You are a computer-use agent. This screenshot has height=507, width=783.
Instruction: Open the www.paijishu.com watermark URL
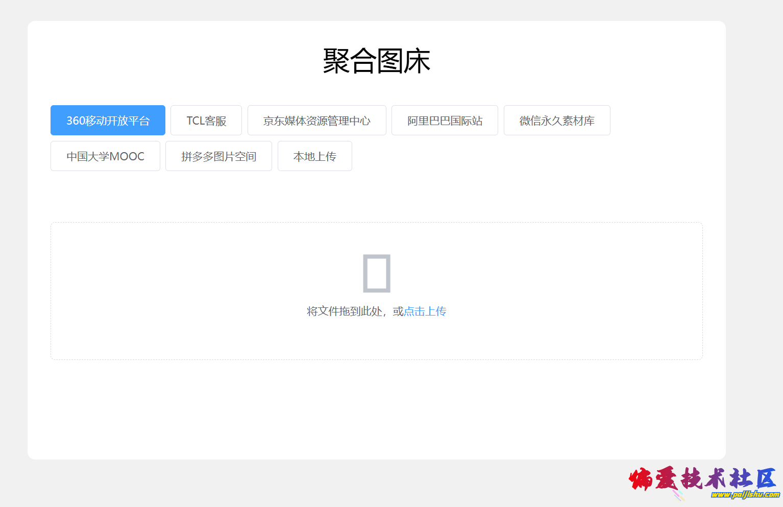click(x=745, y=494)
